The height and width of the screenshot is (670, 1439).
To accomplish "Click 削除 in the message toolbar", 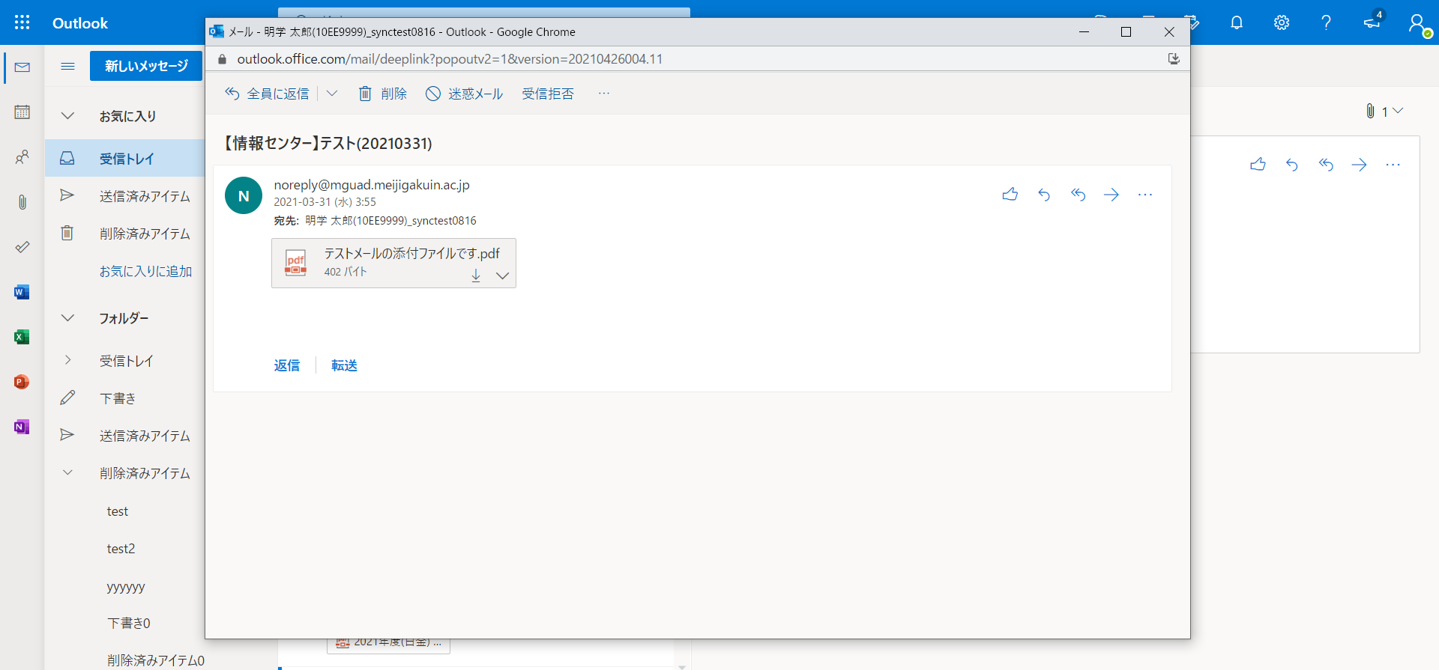I will coord(383,94).
